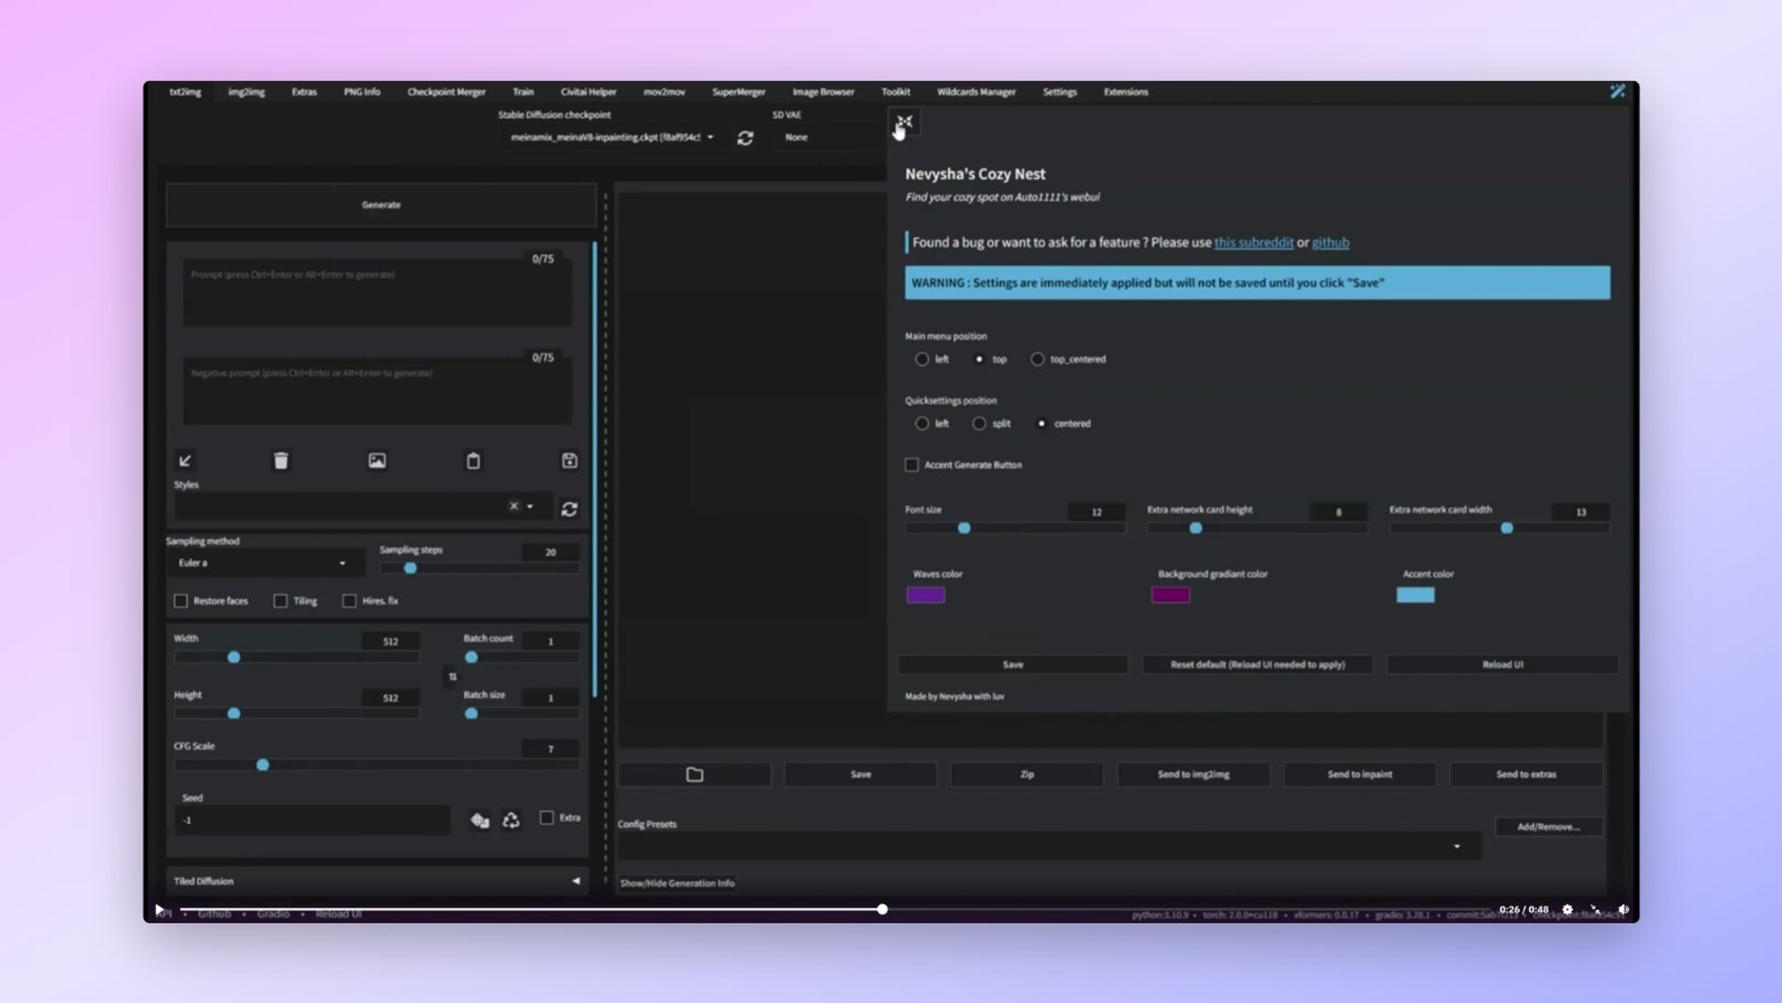Open output folder icon button

(x=694, y=774)
